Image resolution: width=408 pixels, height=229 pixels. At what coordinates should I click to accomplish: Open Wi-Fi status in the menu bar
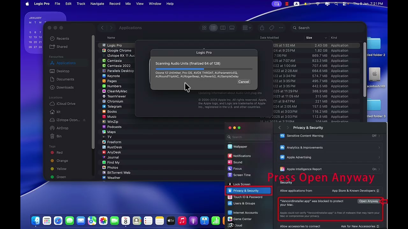pos(317,4)
